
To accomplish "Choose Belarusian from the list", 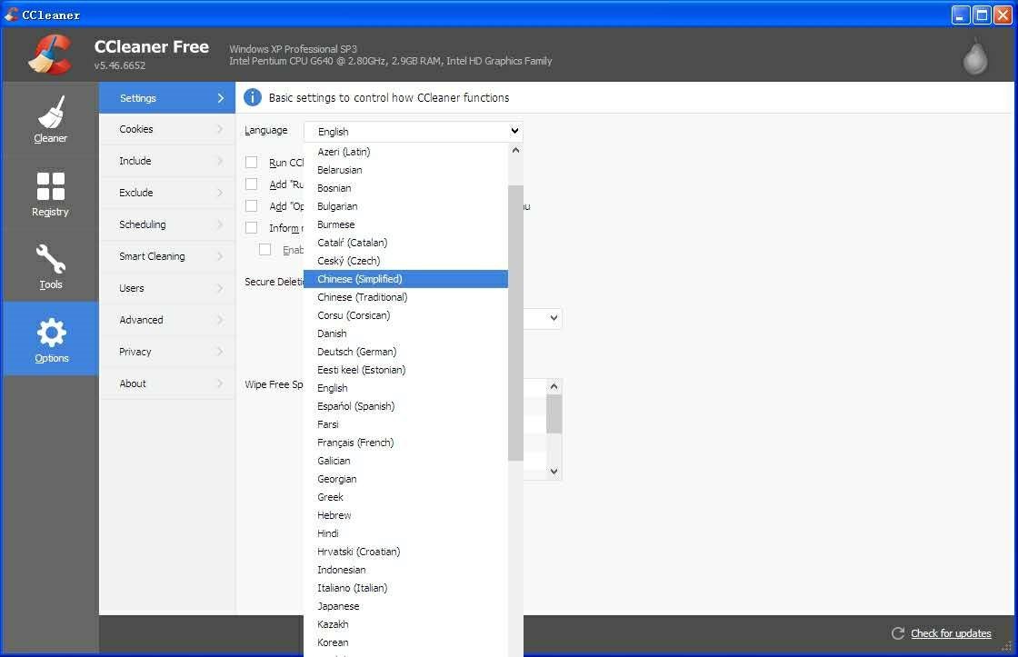I will tap(405, 170).
